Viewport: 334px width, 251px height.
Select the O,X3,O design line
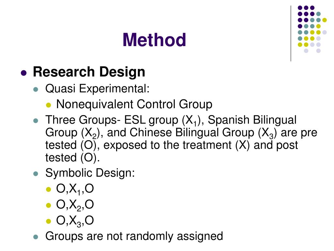coord(75,221)
